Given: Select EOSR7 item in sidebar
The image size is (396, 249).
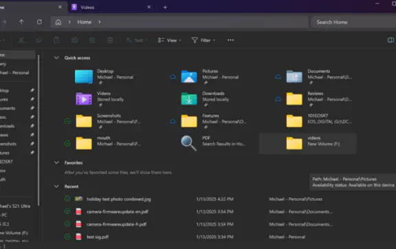Looking at the screenshot, I should pyautogui.click(x=6, y=162).
